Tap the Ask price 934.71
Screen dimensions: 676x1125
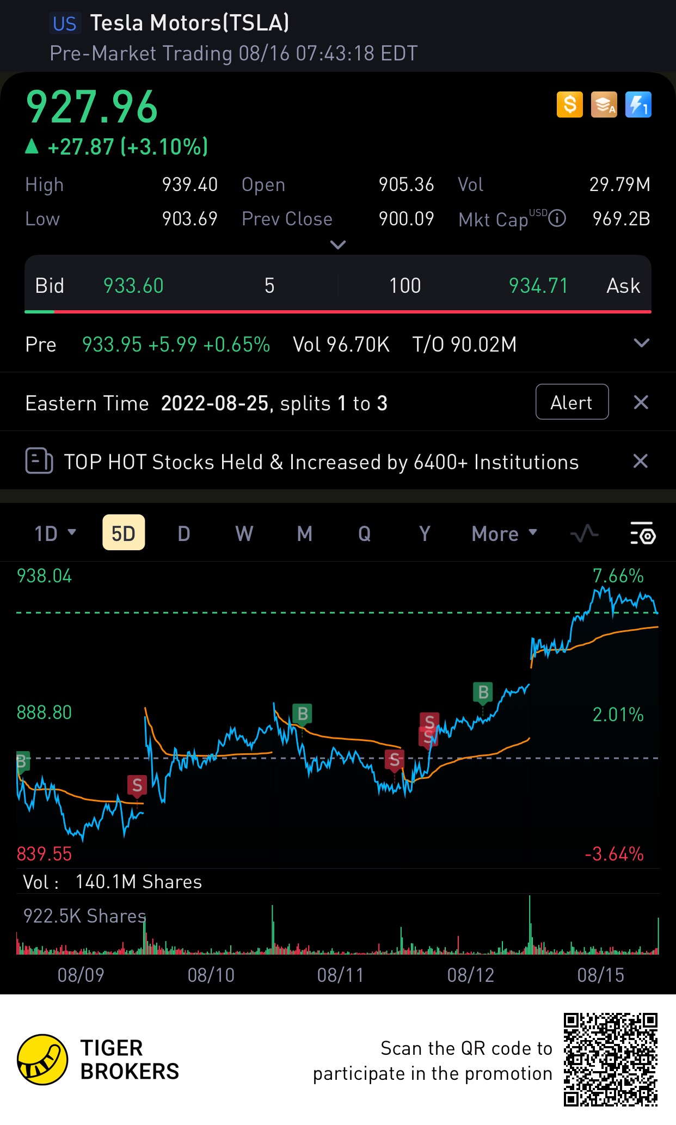coord(538,286)
